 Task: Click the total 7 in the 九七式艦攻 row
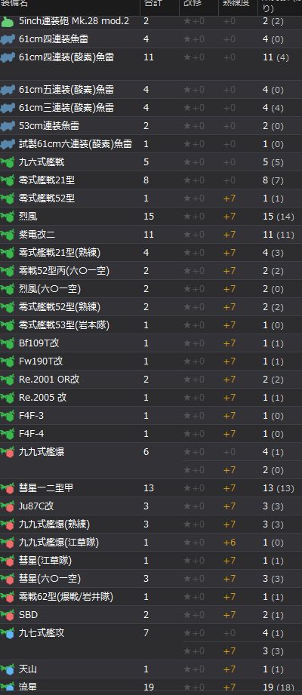(146, 633)
